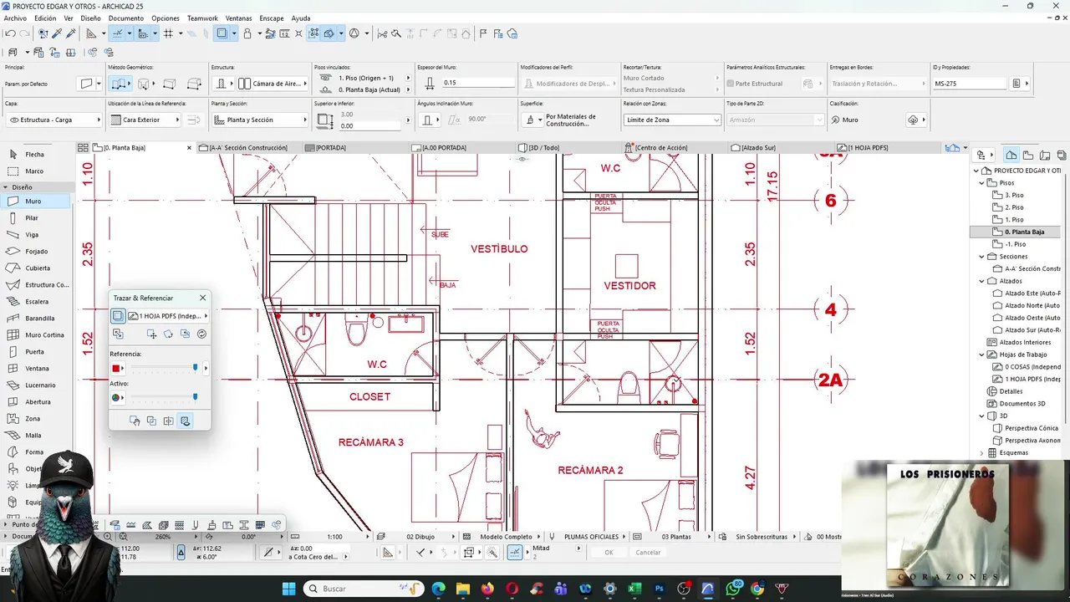Adjust the Referencia opacity slider
The height and width of the screenshot is (602, 1070).
(x=164, y=368)
